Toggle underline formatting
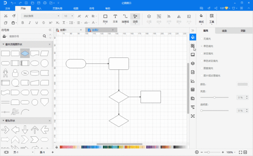The height and width of the screenshot is (156, 253). (x=37, y=23)
